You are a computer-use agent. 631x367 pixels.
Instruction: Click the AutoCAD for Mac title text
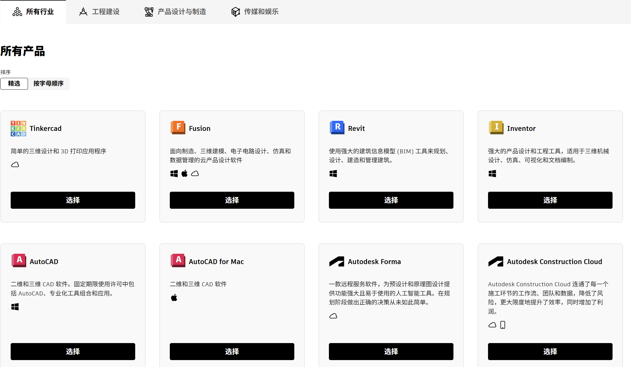pyautogui.click(x=216, y=262)
